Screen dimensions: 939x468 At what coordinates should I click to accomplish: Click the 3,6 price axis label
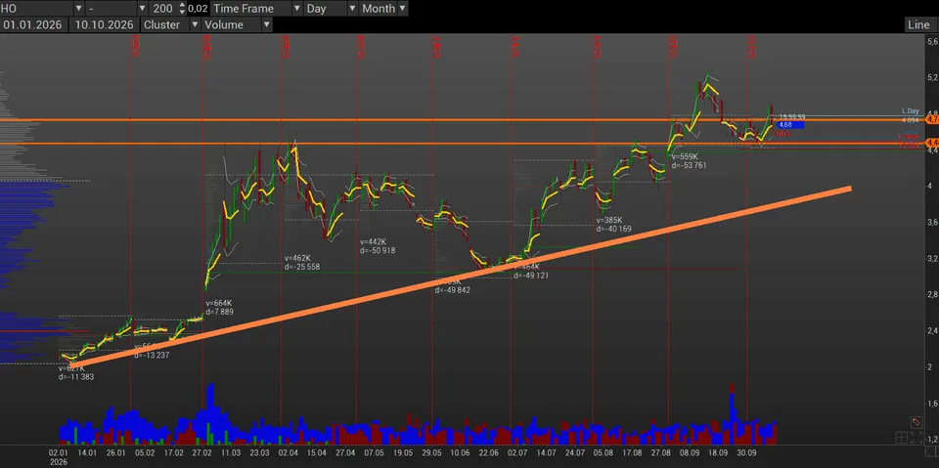[932, 223]
